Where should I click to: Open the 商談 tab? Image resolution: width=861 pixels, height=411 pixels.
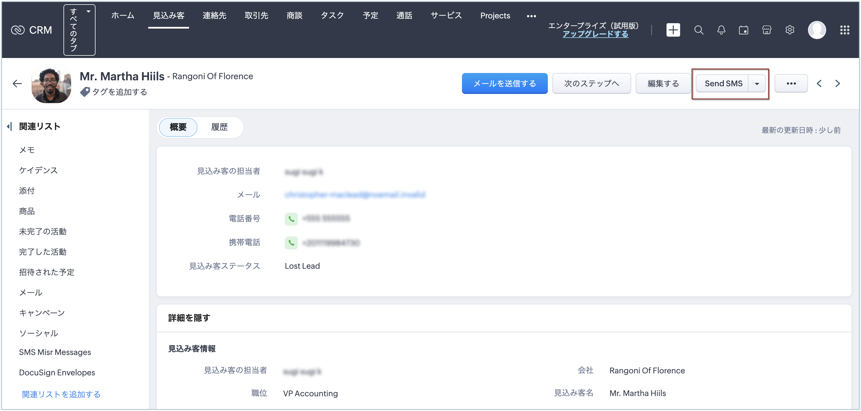point(294,16)
